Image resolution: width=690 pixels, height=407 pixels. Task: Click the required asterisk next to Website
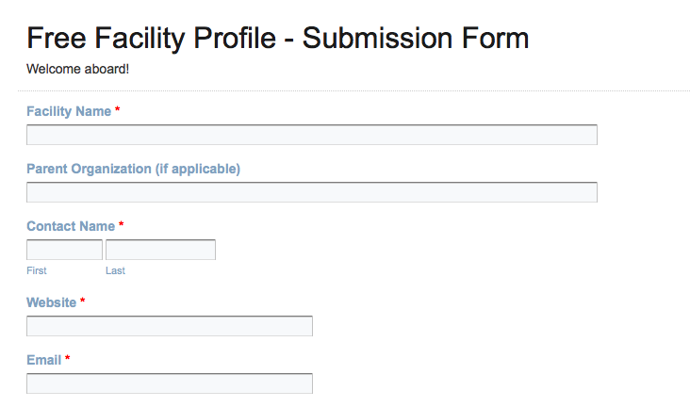(x=83, y=302)
